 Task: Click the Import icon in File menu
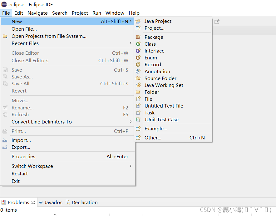click(x=5, y=140)
